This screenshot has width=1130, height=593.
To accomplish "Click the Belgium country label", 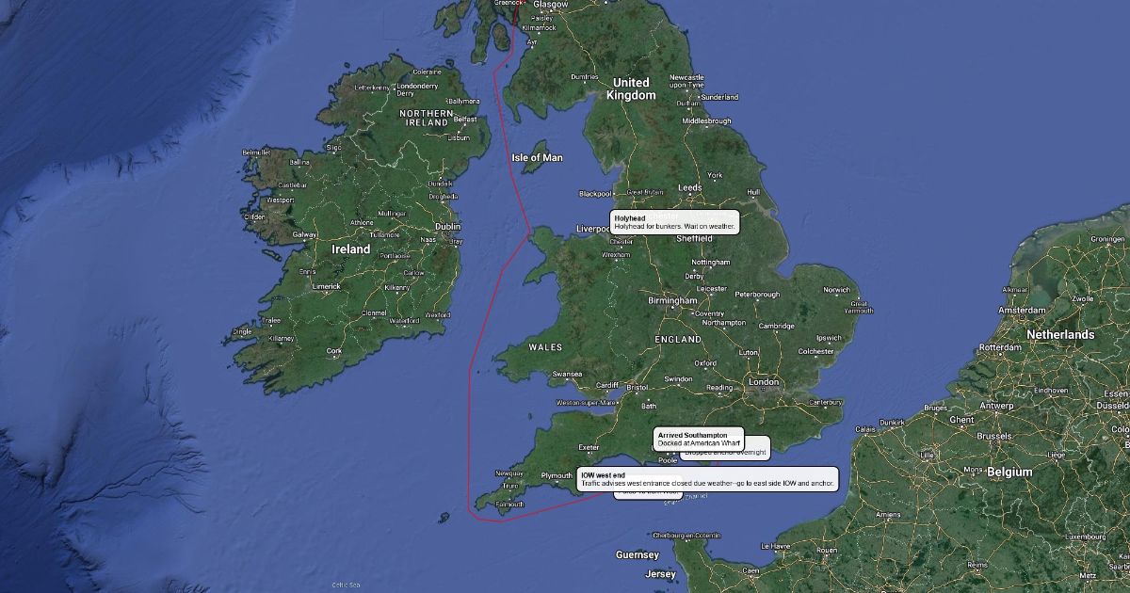I will pyautogui.click(x=1009, y=472).
